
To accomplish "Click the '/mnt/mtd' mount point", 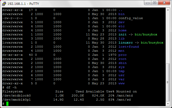I will [x=125, y=96].
